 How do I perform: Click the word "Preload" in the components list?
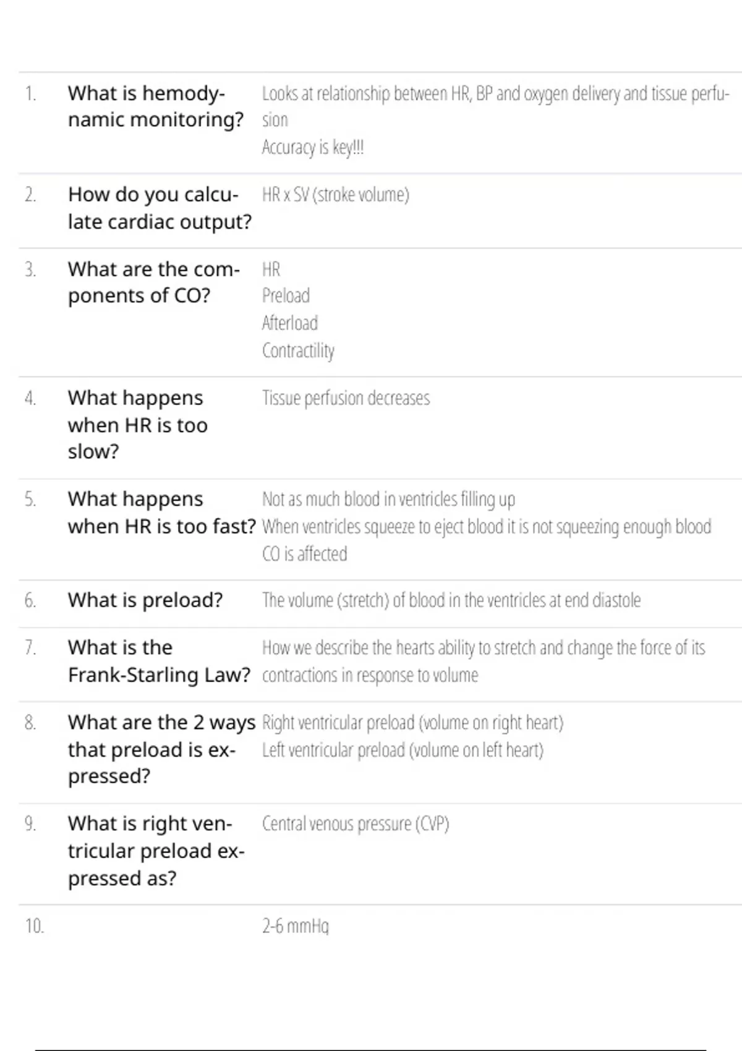pos(286,296)
